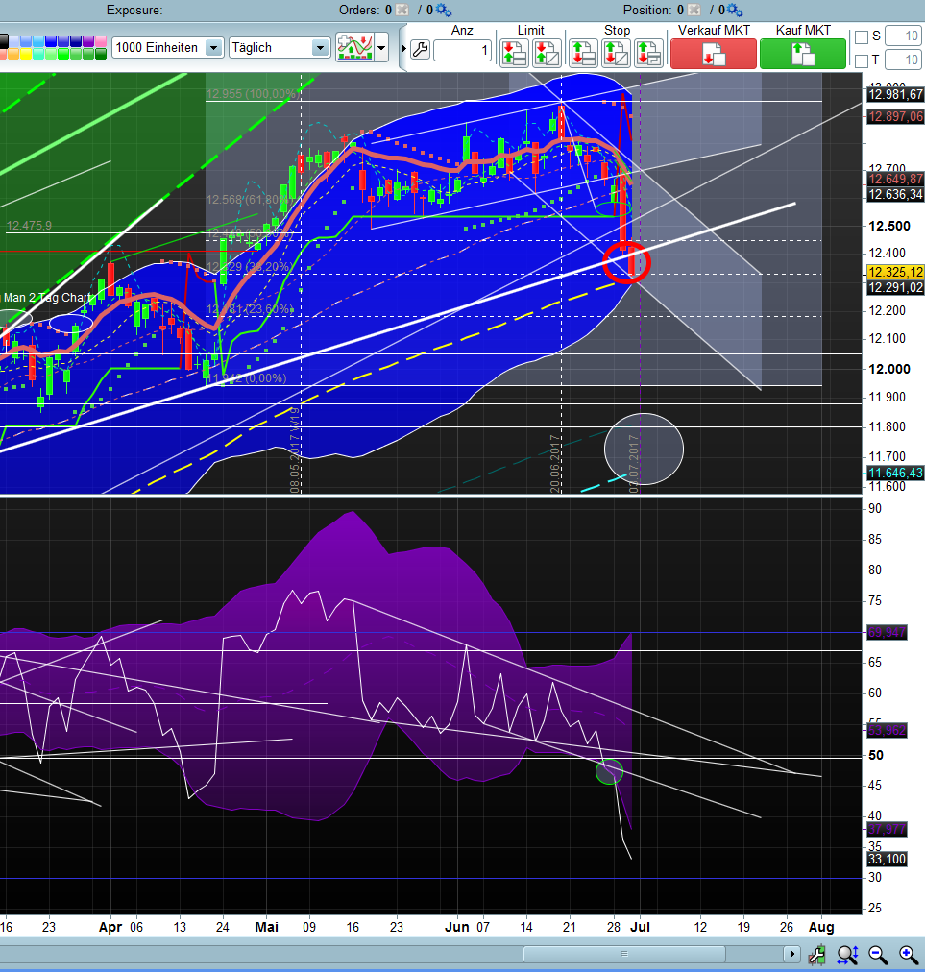Click the T value field showing 10

pyautogui.click(x=903, y=61)
